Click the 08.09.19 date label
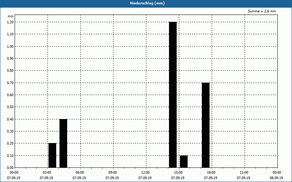Screen dimensions: 292x182 (x=276, y=178)
